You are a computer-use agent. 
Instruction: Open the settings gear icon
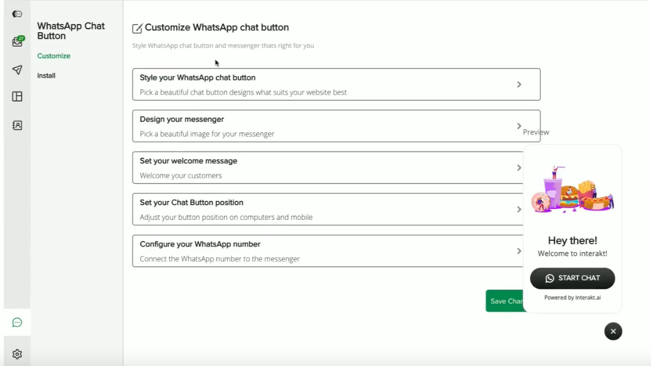[17, 354]
